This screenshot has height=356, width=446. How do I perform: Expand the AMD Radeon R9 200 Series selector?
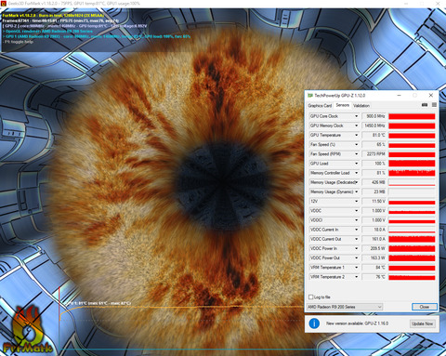[x=345, y=307]
